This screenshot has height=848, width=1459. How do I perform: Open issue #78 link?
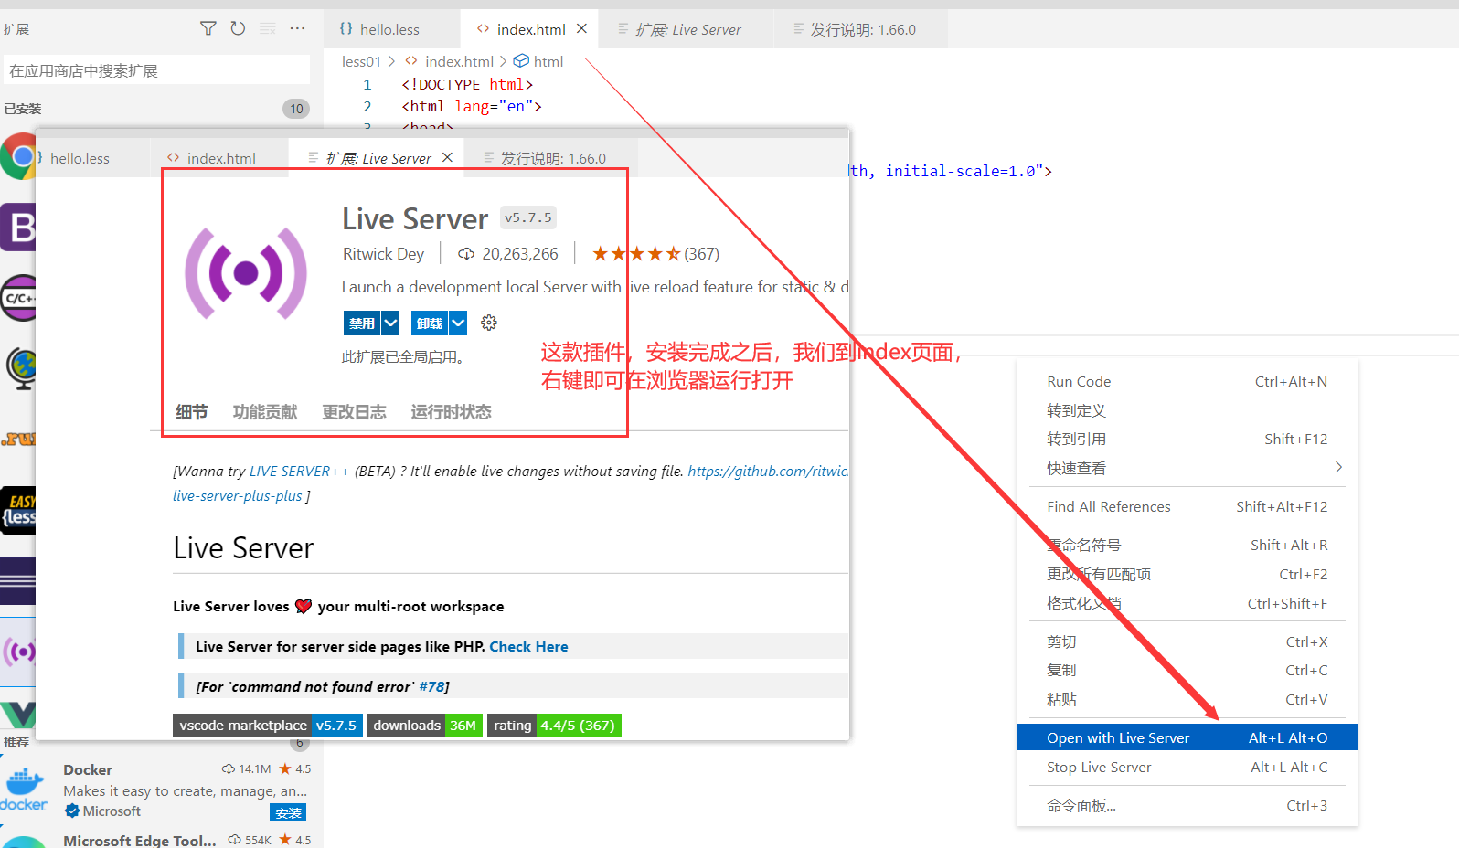pyautogui.click(x=431, y=686)
